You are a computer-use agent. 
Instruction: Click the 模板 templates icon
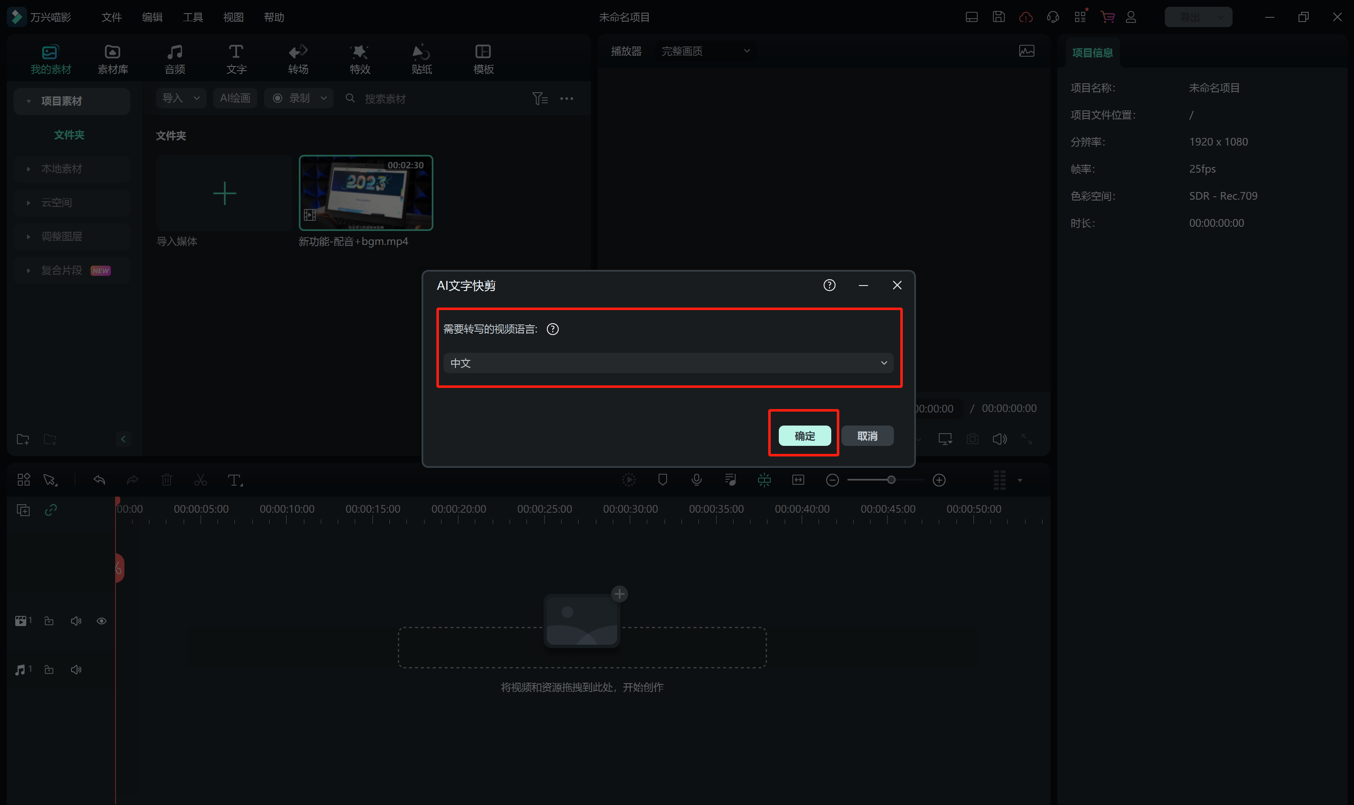[x=483, y=52]
